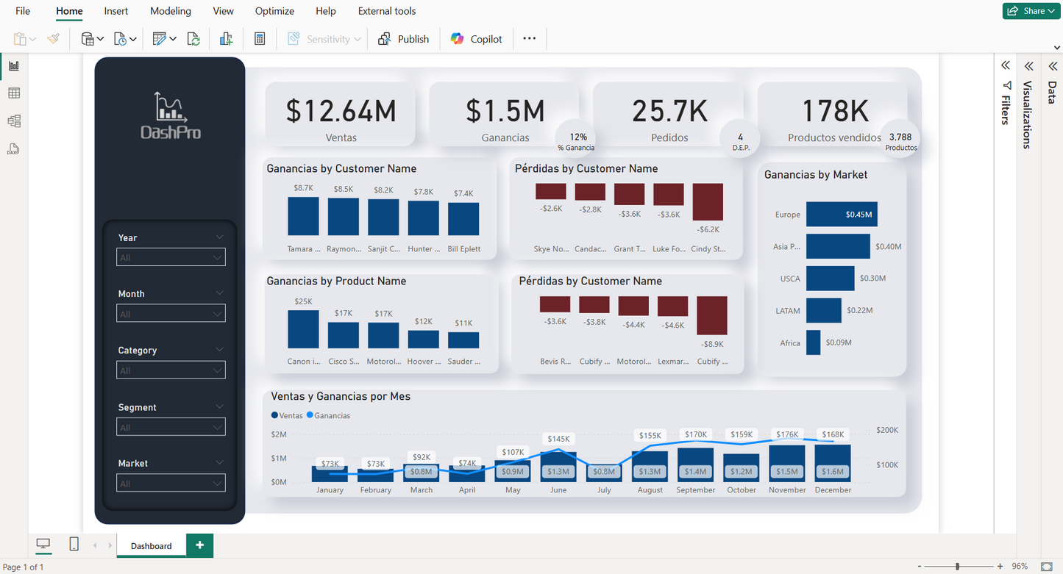
Task: Refresh data using the refresh icon
Action: [x=193, y=39]
